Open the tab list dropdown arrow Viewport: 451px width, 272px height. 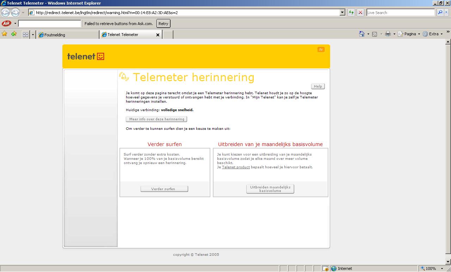coord(33,35)
